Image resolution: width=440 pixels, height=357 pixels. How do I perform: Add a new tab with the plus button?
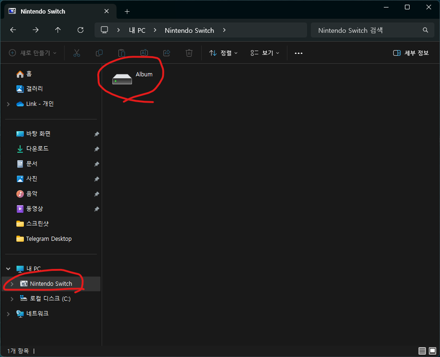point(127,12)
